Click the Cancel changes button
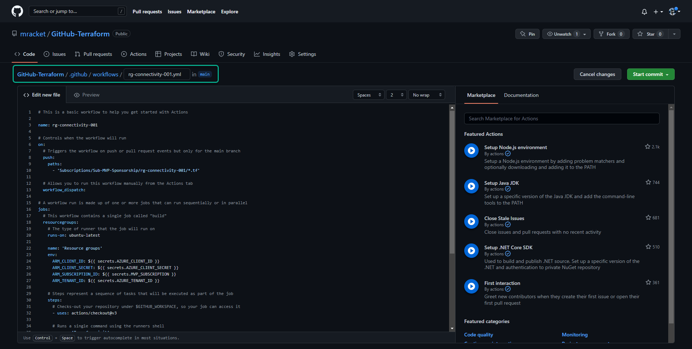The width and height of the screenshot is (692, 349). (x=597, y=74)
